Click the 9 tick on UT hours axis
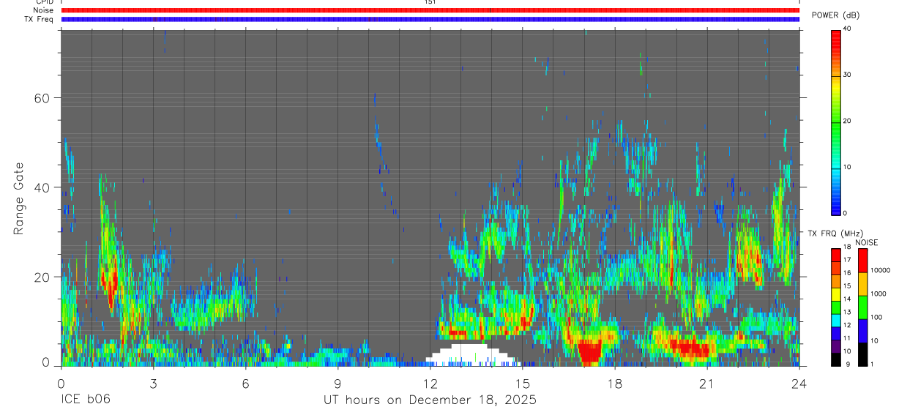 pyautogui.click(x=337, y=383)
